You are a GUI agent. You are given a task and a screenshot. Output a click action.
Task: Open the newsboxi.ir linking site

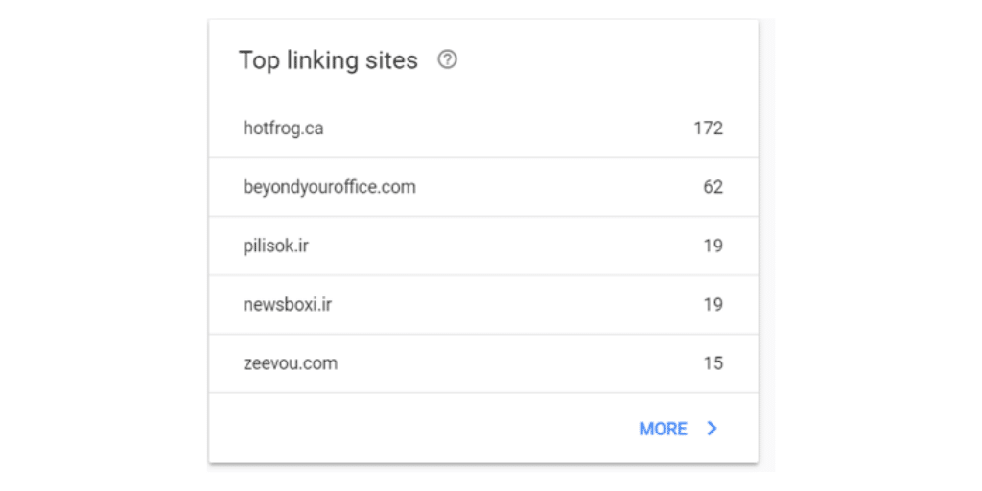point(287,305)
